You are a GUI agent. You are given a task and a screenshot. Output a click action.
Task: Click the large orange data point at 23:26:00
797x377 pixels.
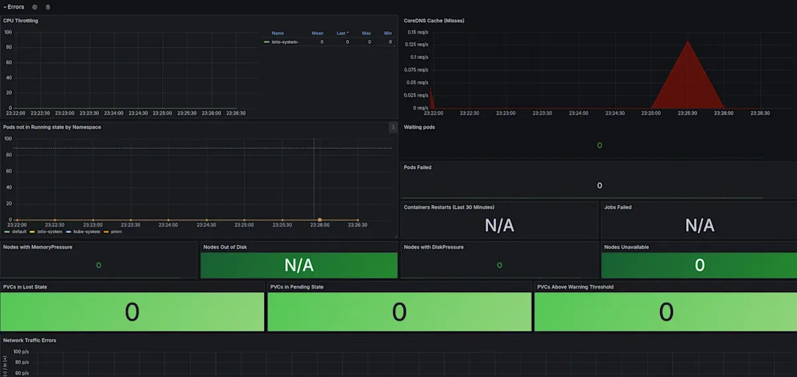click(320, 220)
